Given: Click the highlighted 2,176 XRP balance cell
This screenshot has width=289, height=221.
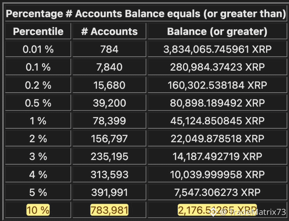Looking at the screenshot, I should point(217,210).
